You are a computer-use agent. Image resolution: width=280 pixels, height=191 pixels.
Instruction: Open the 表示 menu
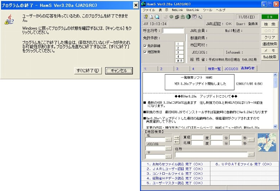click(163, 10)
